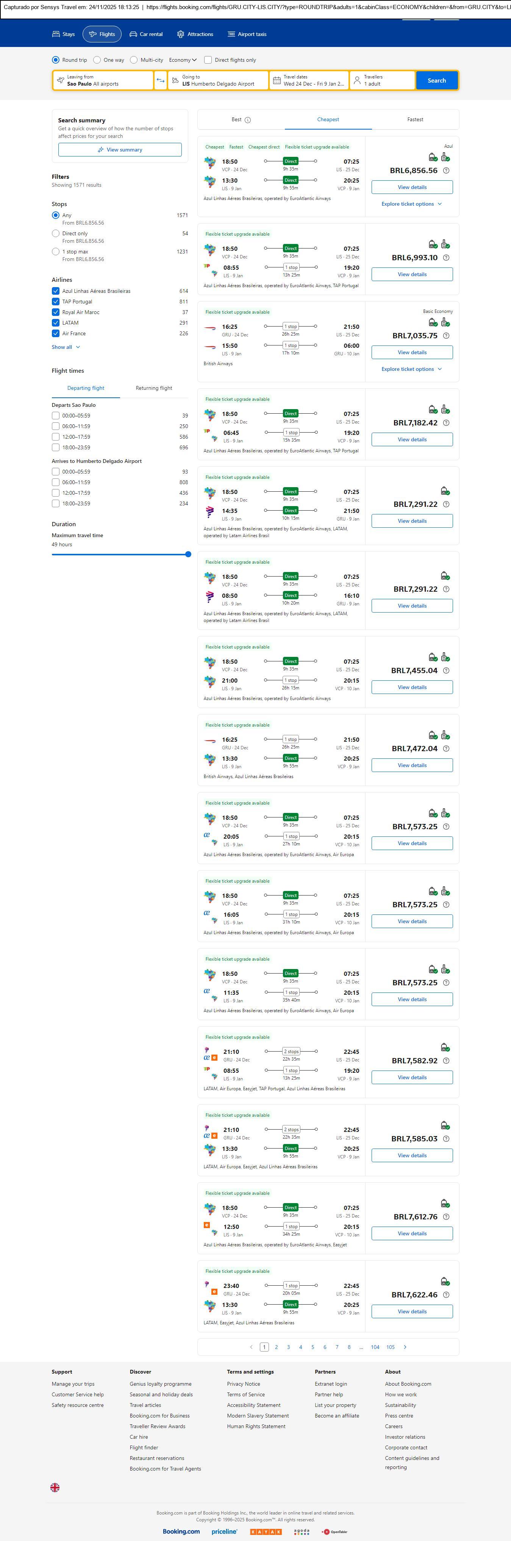Click the Leaving from Sao Paulo field
The width and height of the screenshot is (511, 1541).
click(103, 81)
